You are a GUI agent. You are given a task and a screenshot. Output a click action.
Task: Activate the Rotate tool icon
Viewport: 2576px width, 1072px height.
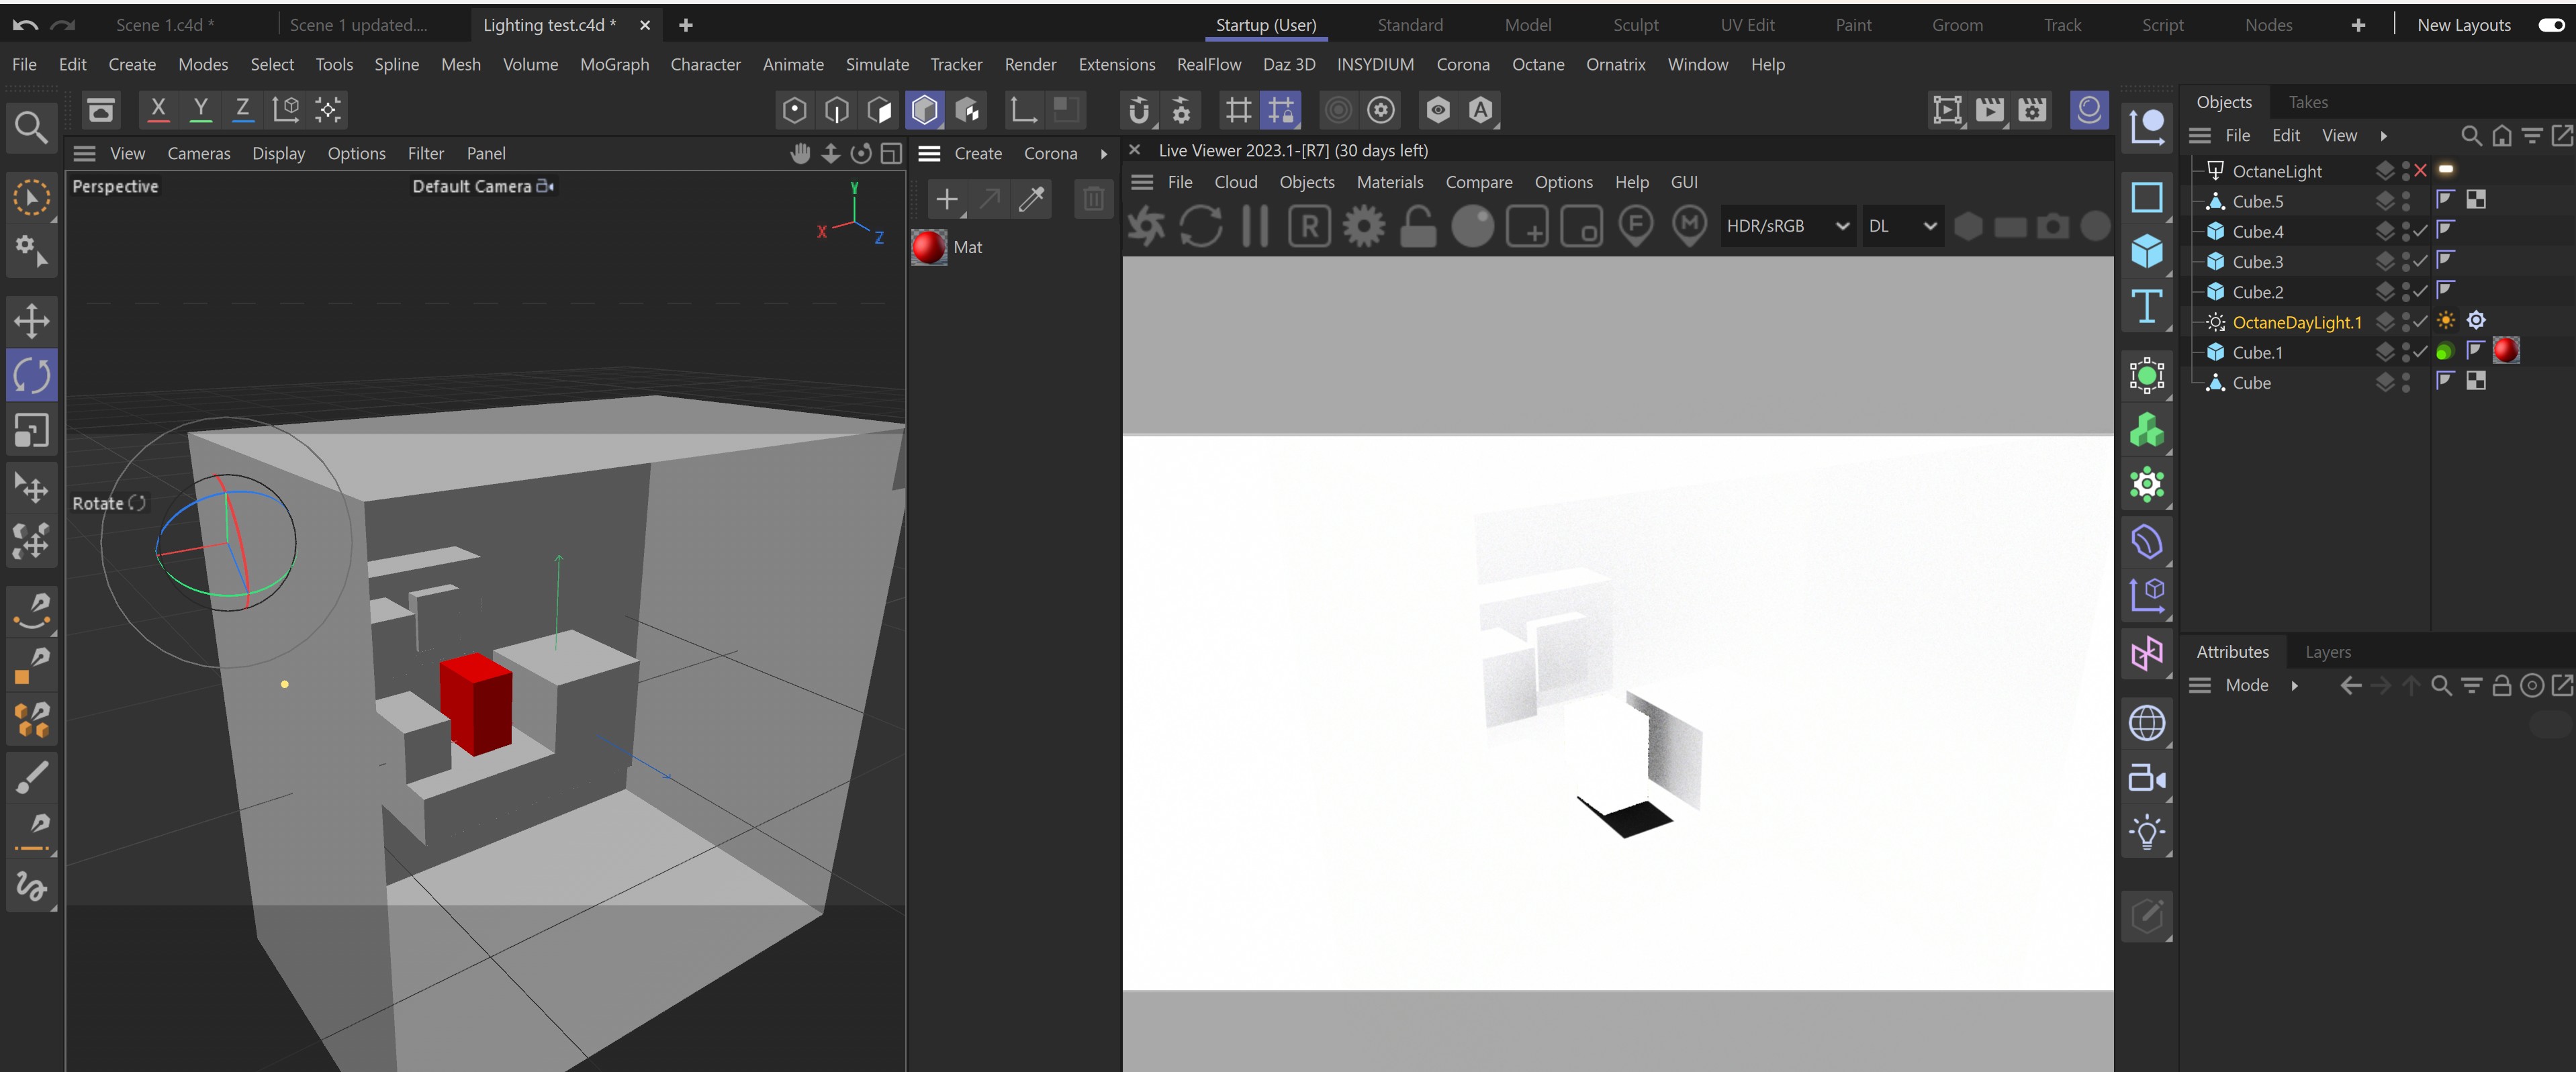tap(31, 375)
